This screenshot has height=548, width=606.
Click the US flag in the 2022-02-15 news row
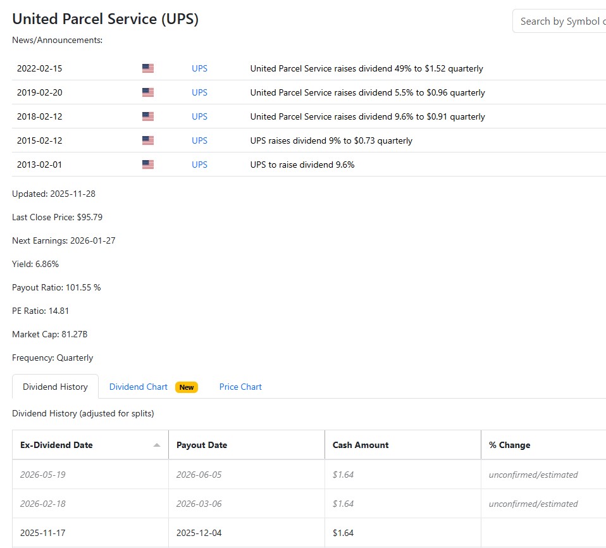(148, 68)
